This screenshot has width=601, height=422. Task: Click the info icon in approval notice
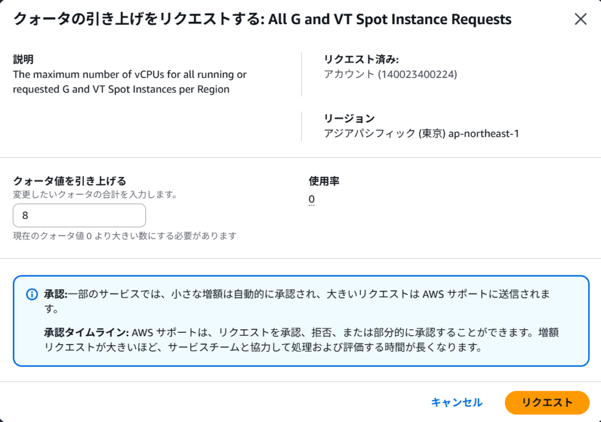click(32, 294)
